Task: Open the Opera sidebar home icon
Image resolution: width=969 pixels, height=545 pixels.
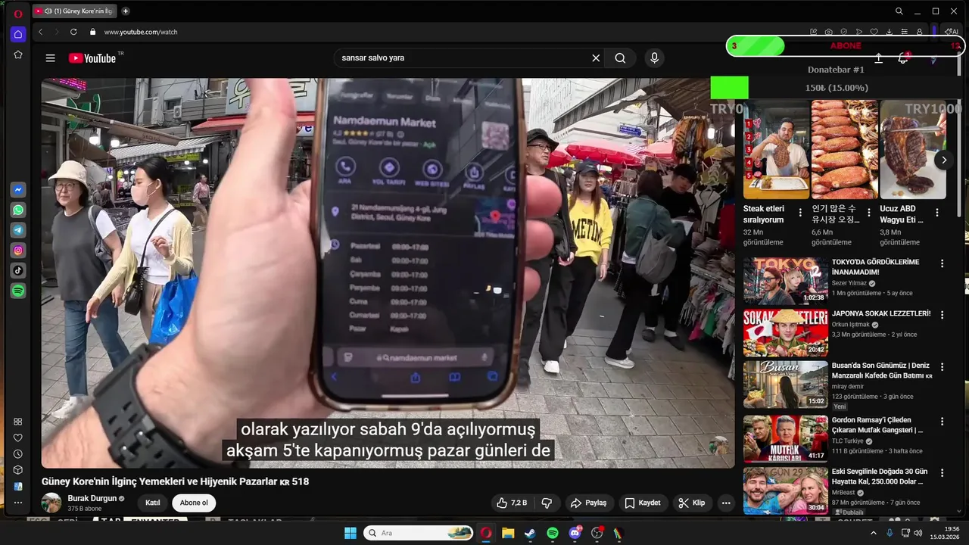Action: (x=18, y=34)
